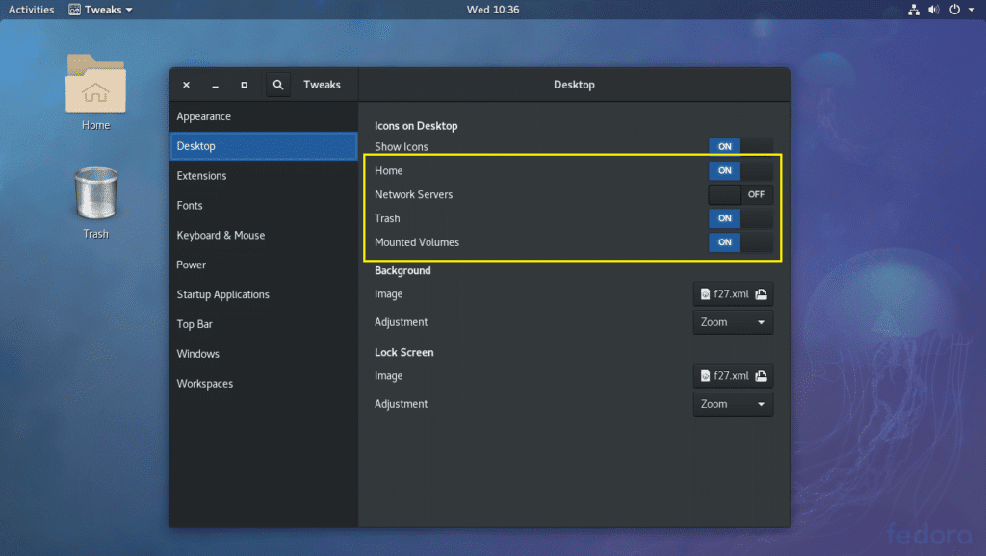Open the power icon menu
The height and width of the screenshot is (556, 986).
(x=952, y=10)
